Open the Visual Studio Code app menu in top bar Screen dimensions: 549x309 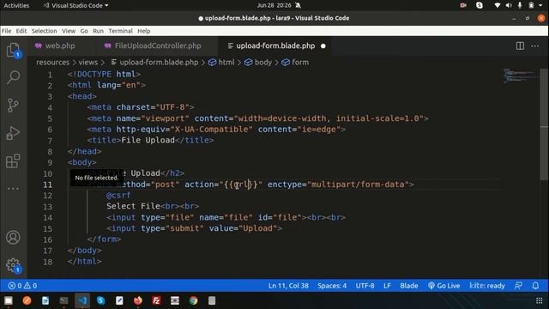pos(76,5)
